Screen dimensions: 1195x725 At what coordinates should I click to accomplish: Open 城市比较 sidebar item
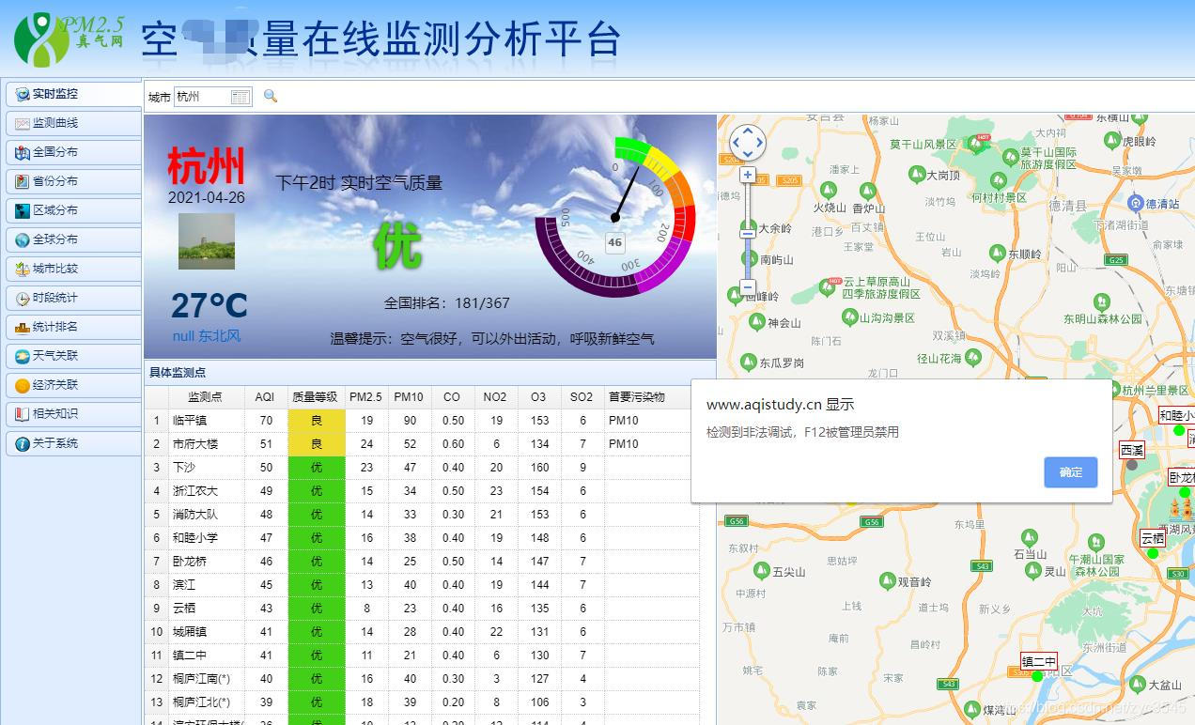point(73,269)
